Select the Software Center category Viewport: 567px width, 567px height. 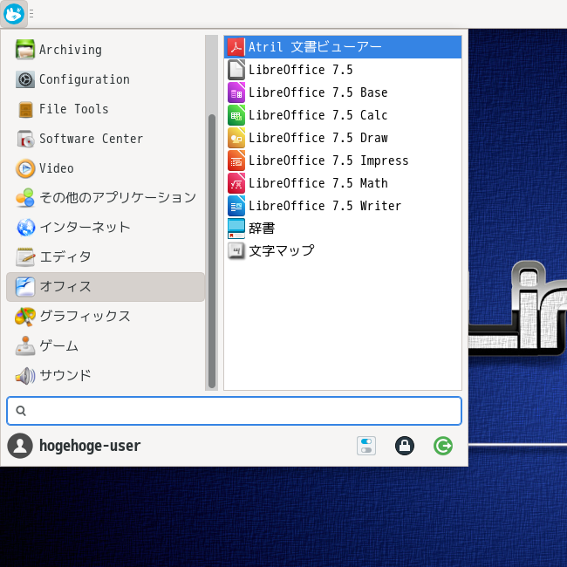point(106,139)
